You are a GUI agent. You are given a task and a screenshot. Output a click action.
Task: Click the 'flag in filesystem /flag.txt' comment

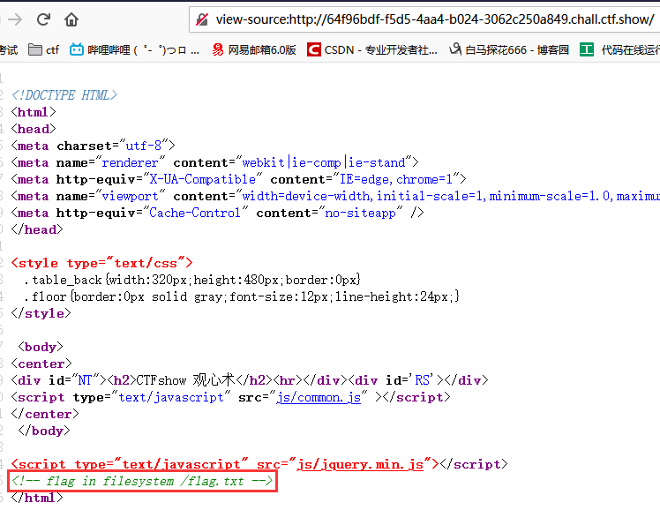(142, 481)
